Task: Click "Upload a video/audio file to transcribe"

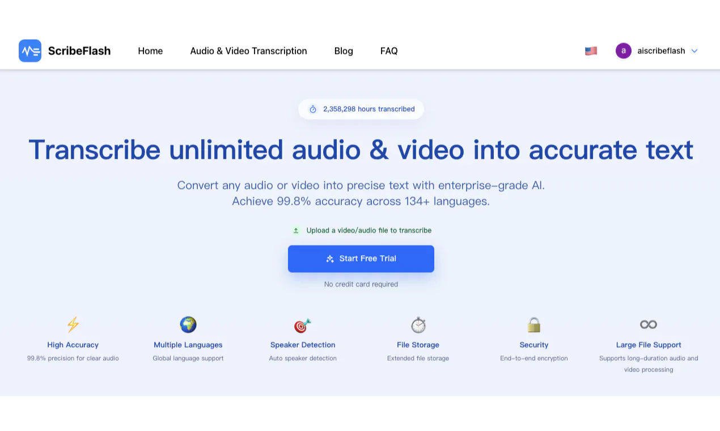Action: [369, 230]
